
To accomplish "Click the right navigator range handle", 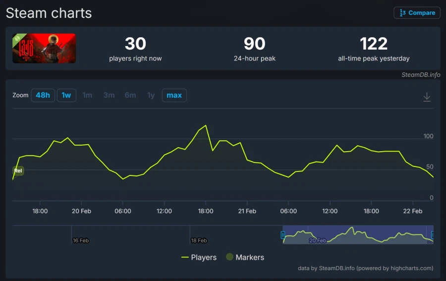I will (x=432, y=235).
